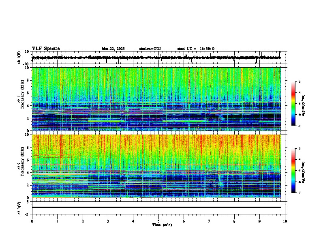
Task: Click the "-10" tick on ch.1(V) axis
Action: tap(26, 64)
